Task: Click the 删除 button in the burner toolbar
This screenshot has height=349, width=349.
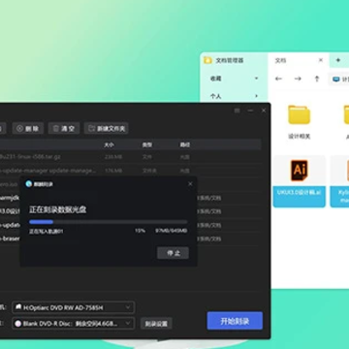Action: tap(28, 128)
